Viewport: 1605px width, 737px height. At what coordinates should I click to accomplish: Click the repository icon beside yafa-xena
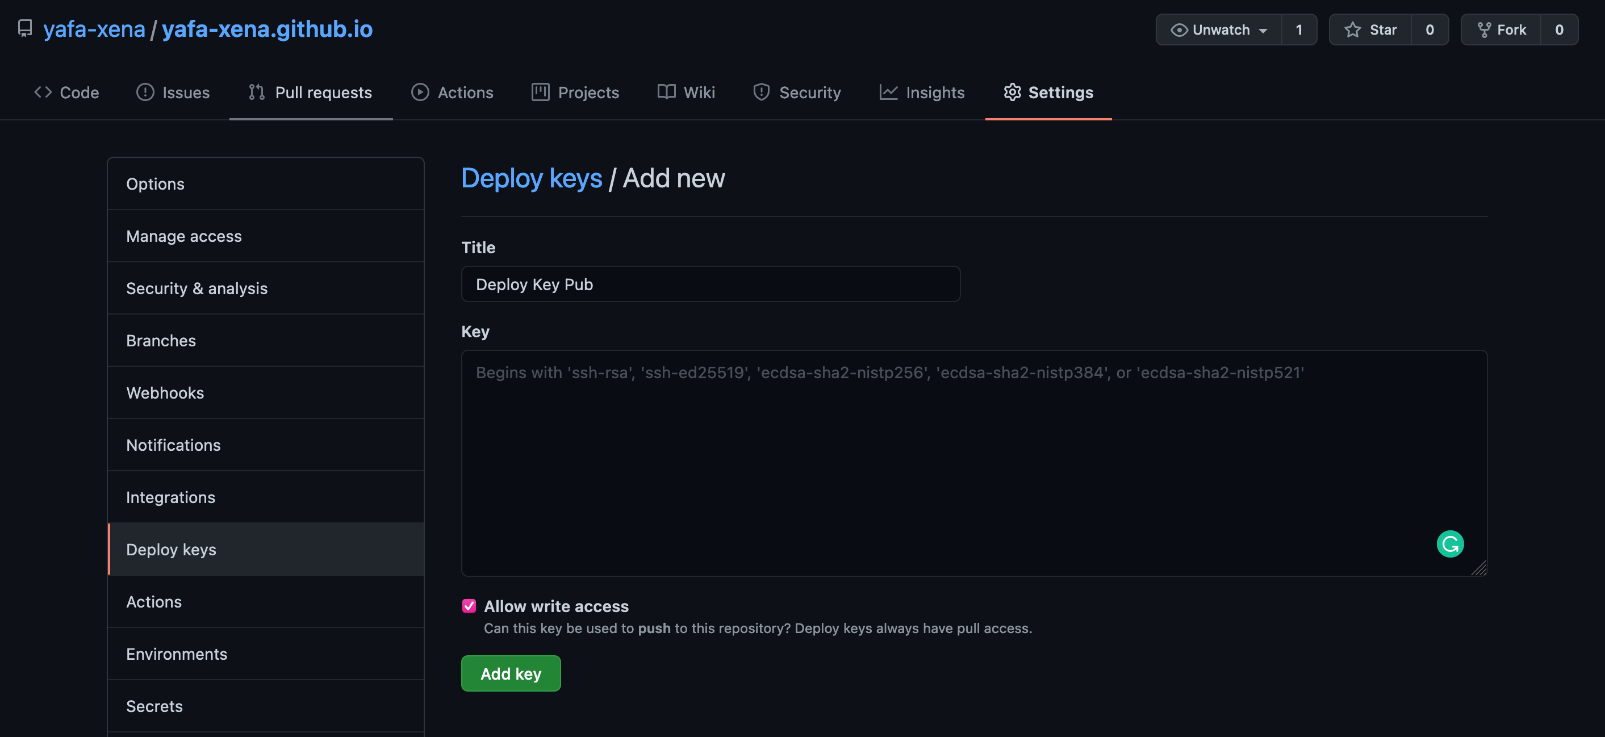coord(25,28)
